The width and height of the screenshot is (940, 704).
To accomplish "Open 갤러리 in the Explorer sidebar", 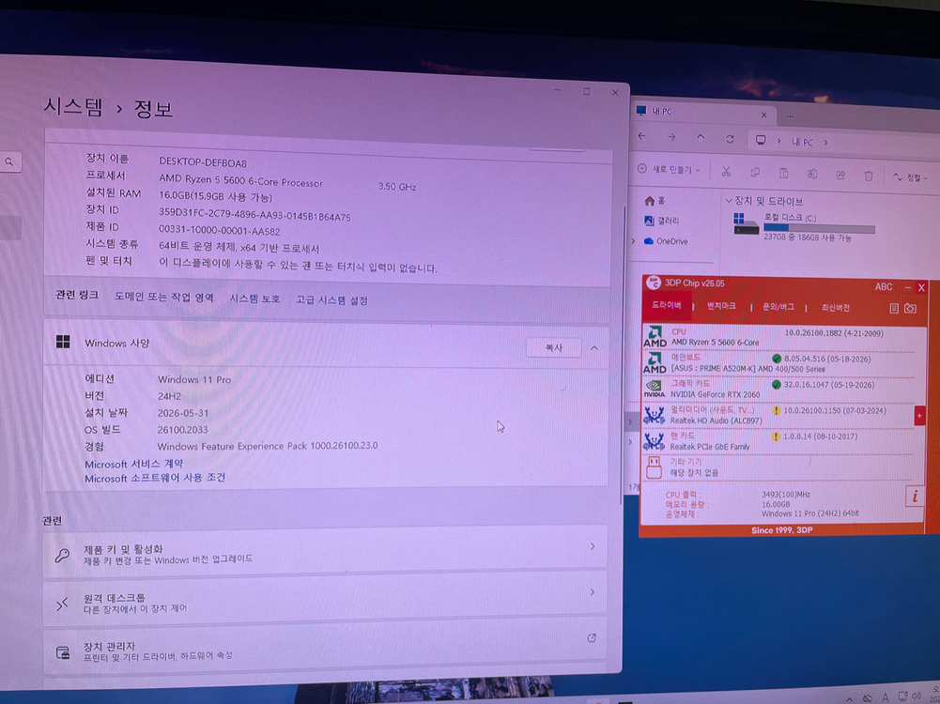I will click(x=661, y=221).
